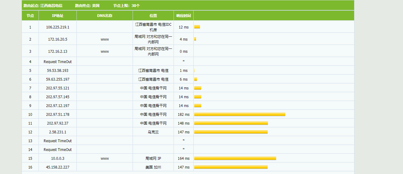Click 147 ms for node 12
The width and height of the screenshot is (403, 174).
coord(184,132)
